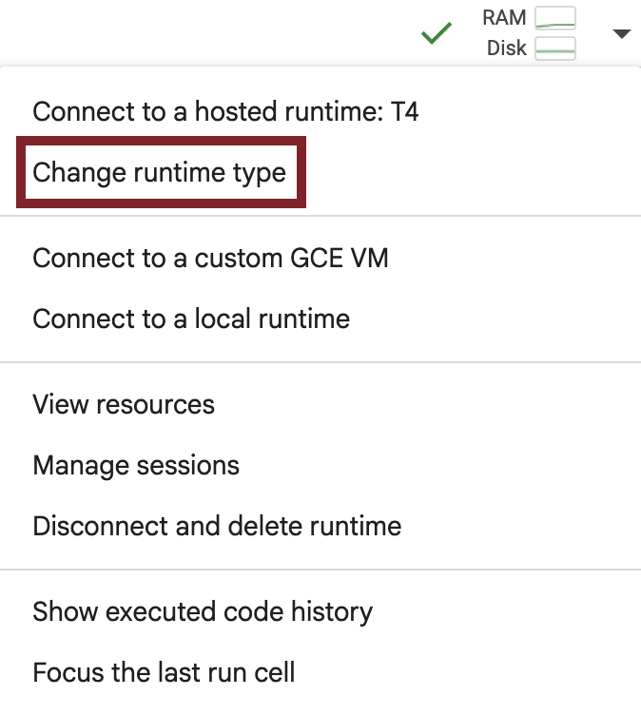
Task: Open Manage sessions
Action: click(x=136, y=465)
